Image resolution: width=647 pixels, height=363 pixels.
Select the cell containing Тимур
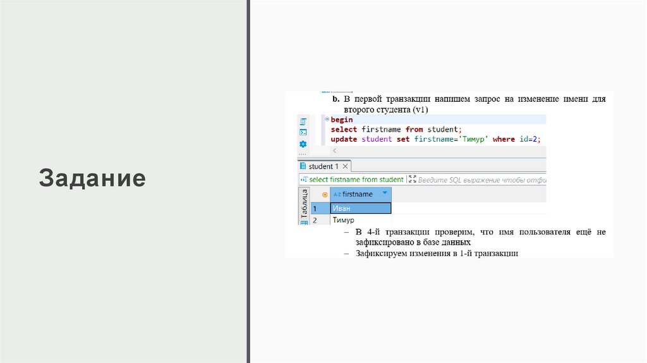pos(360,220)
